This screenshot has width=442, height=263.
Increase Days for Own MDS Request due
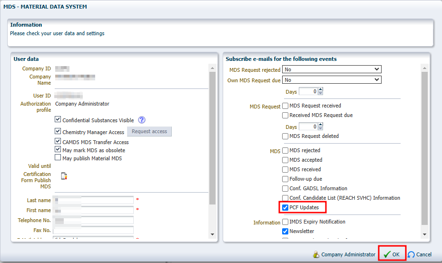tap(320, 89)
